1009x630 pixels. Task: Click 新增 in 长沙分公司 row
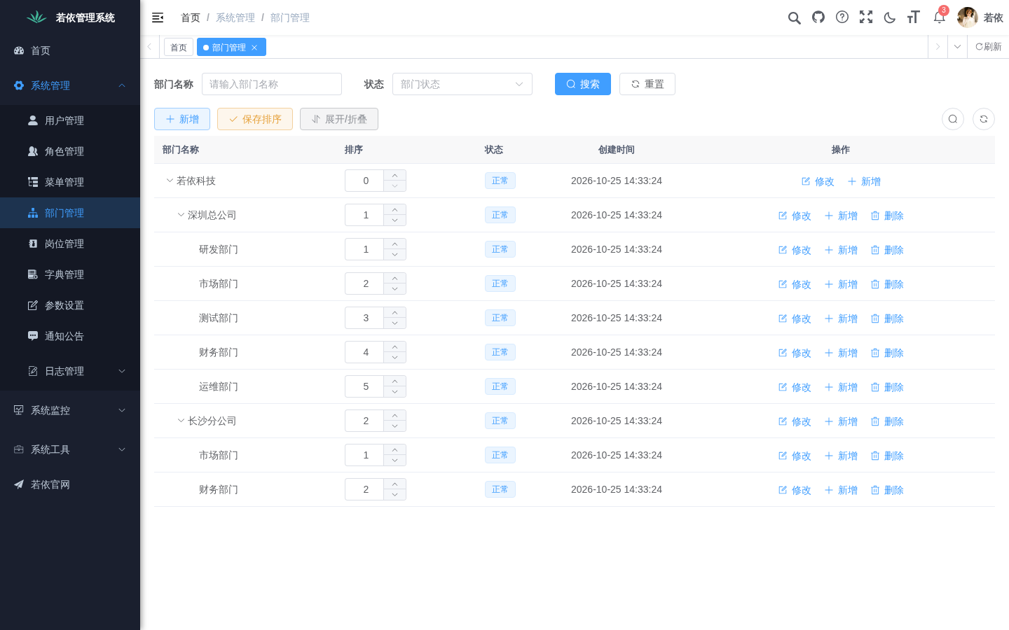tap(841, 421)
